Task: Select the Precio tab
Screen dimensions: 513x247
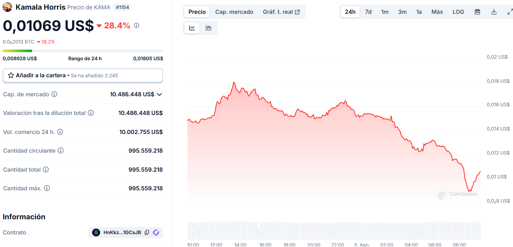Action: pos(197,12)
